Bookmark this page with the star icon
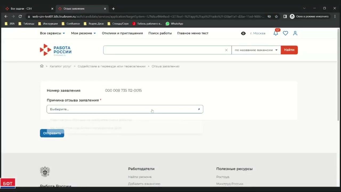Viewport: 341px width, 192px height. pyautogui.click(x=276, y=17)
